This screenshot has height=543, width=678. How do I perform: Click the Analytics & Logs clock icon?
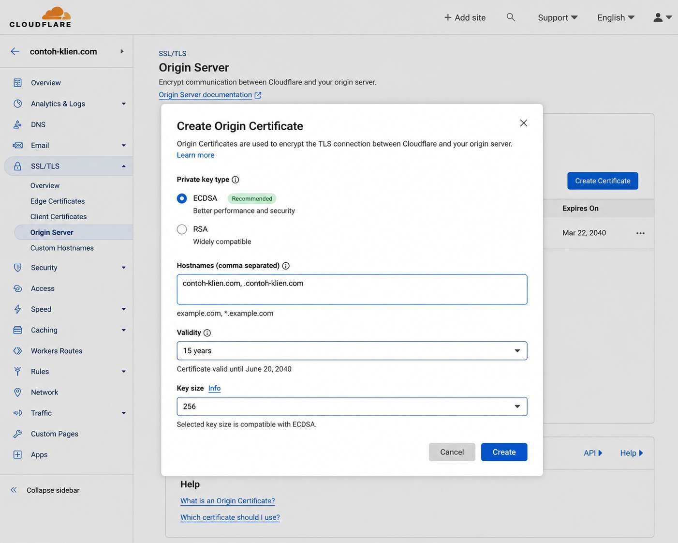pos(17,104)
